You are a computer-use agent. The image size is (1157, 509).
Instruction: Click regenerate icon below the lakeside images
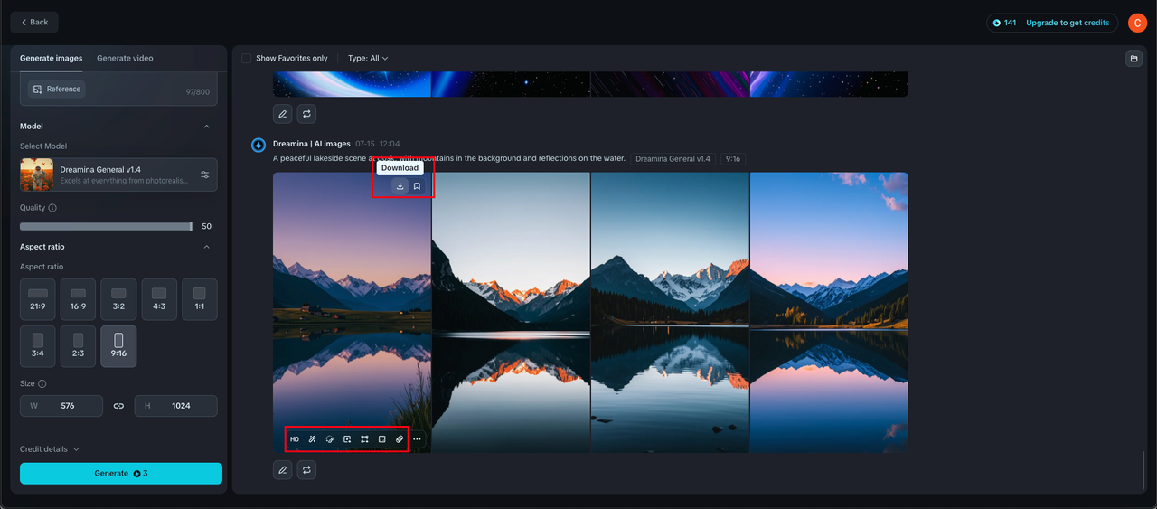pyautogui.click(x=306, y=470)
